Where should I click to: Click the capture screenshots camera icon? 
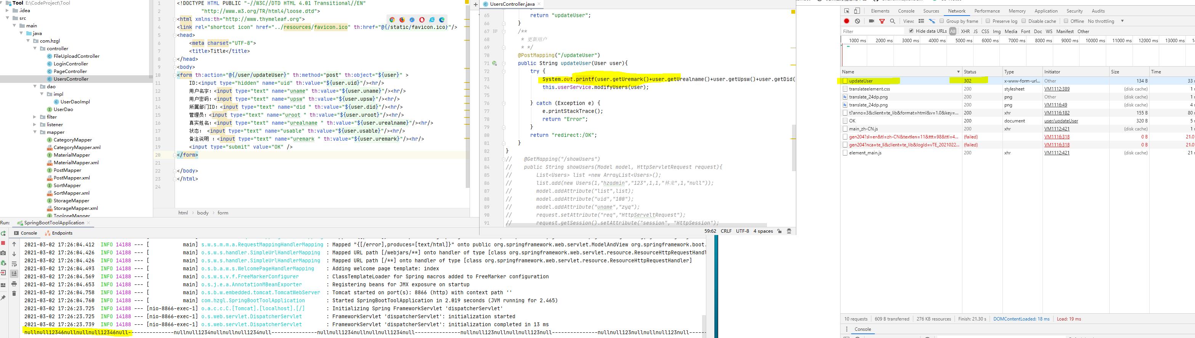coord(871,21)
